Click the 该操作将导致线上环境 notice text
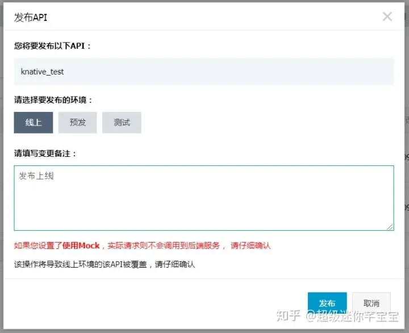Viewport: 409px width, 333px height. click(x=105, y=264)
